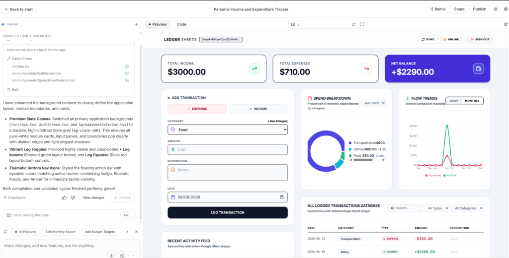Focus the Description notes field

click(228, 173)
